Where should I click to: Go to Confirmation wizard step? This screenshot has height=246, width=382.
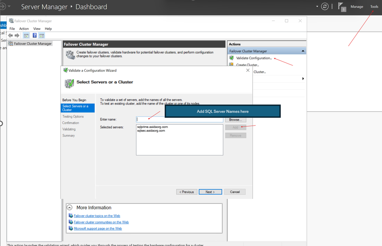(71, 123)
